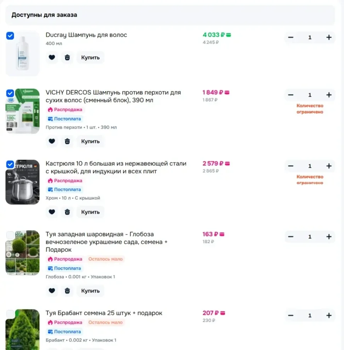Open Ducray Шампунь для волос product page

(86, 35)
